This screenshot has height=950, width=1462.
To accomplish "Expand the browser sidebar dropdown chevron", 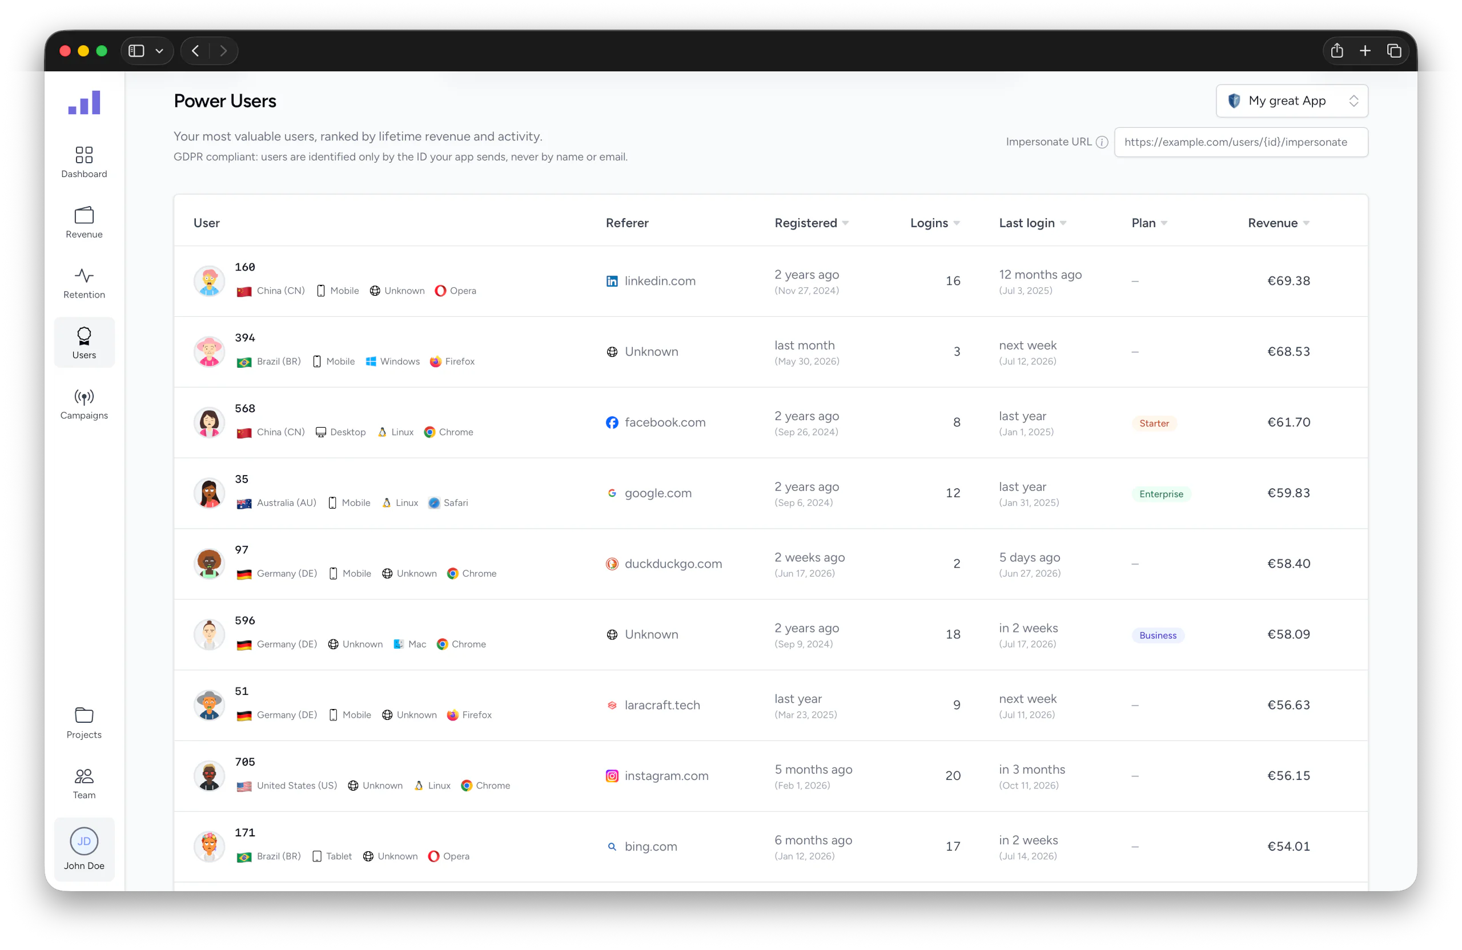I will tap(159, 51).
